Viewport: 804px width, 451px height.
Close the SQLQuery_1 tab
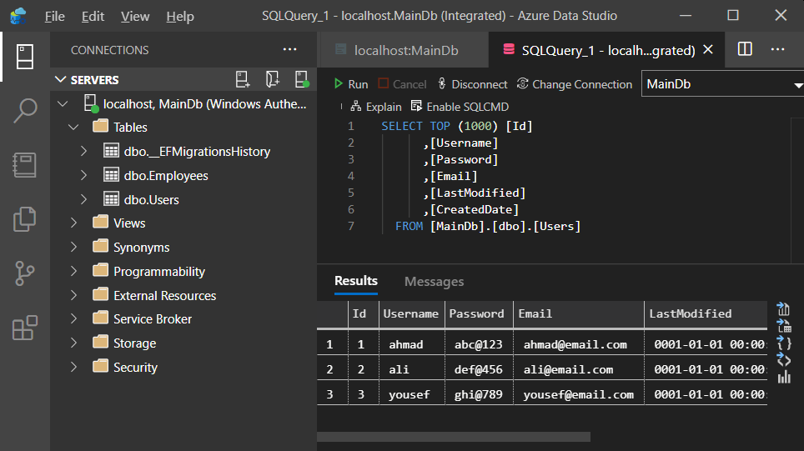pos(708,50)
